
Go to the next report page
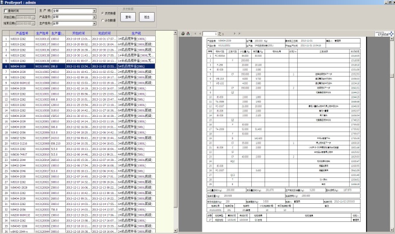(234, 33)
